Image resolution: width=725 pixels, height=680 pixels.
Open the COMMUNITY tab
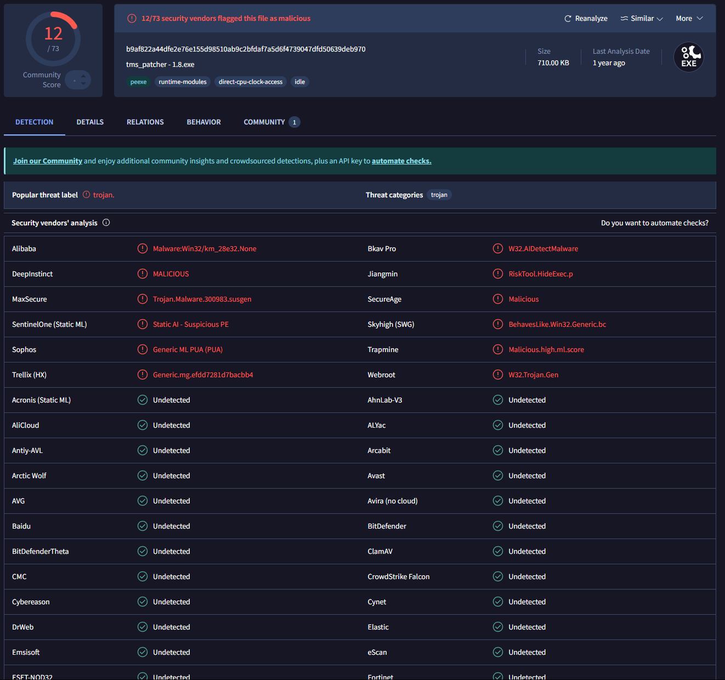[271, 122]
